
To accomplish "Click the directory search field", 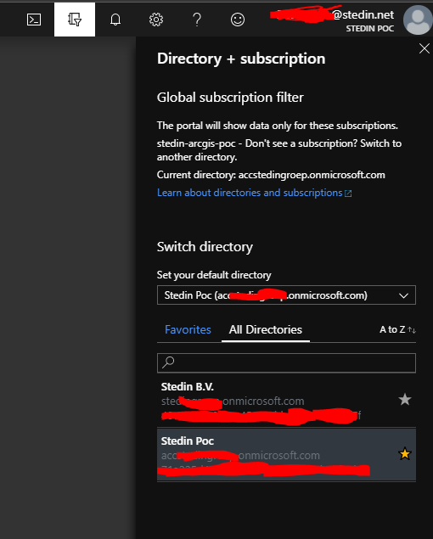I will pos(286,362).
